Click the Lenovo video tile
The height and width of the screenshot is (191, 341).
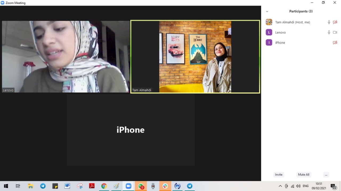[66, 57]
